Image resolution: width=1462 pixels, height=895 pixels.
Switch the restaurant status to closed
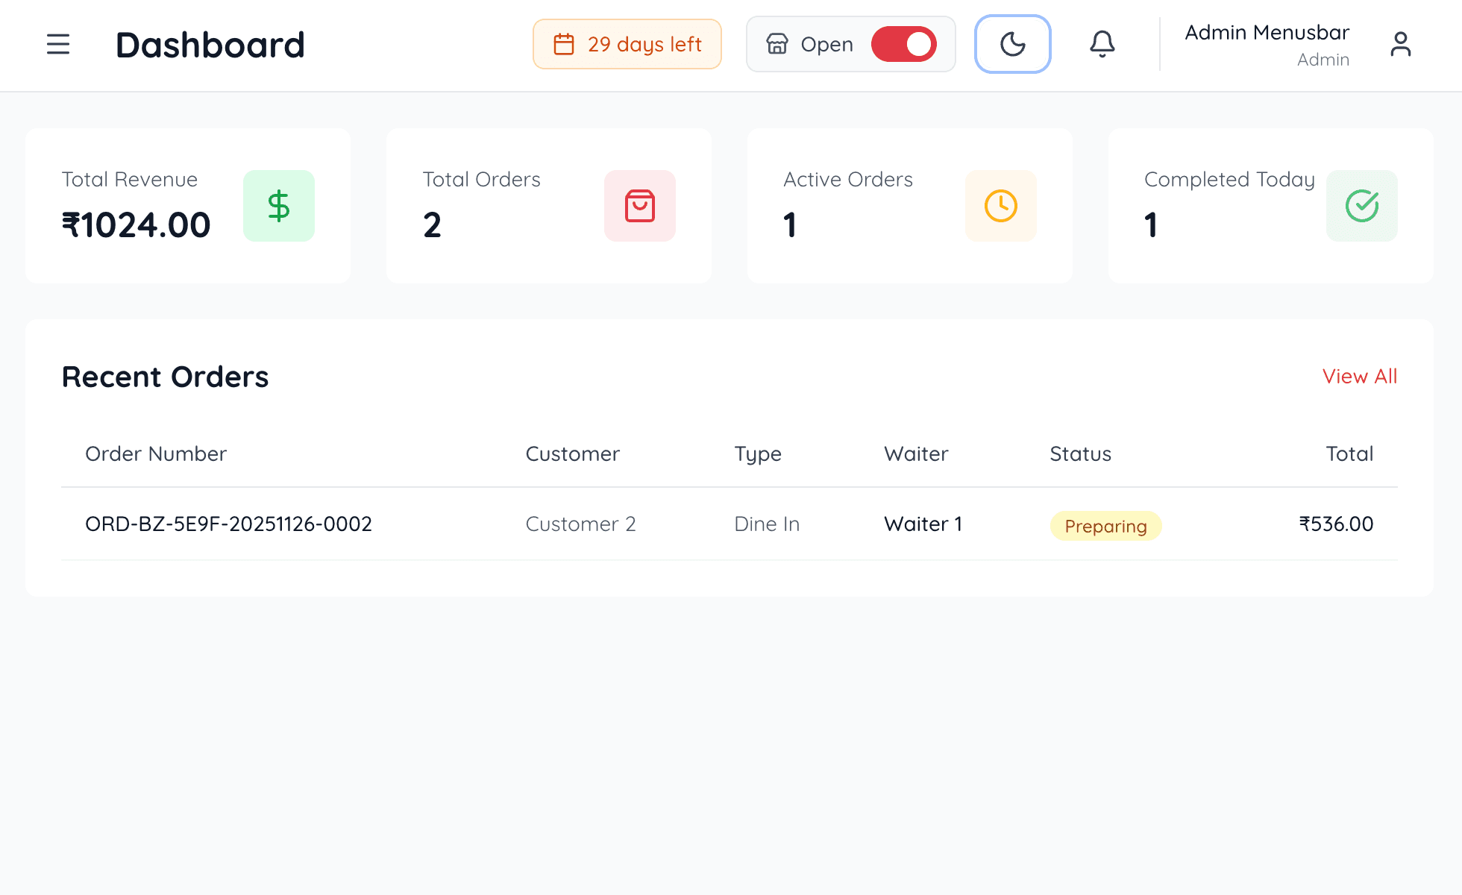pos(904,44)
